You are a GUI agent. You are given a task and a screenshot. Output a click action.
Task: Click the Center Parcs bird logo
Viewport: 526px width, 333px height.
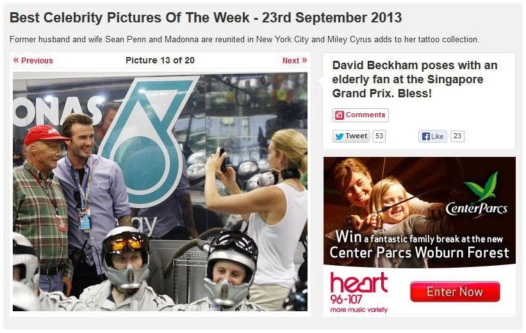(481, 186)
